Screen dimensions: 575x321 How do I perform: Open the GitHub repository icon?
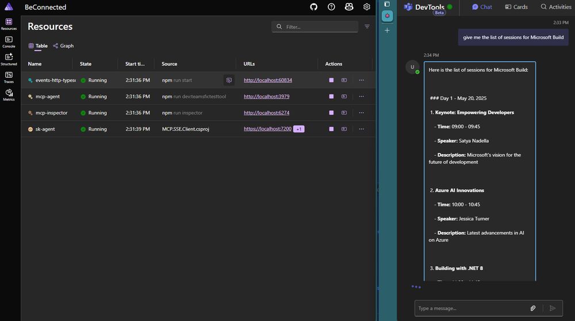point(313,7)
